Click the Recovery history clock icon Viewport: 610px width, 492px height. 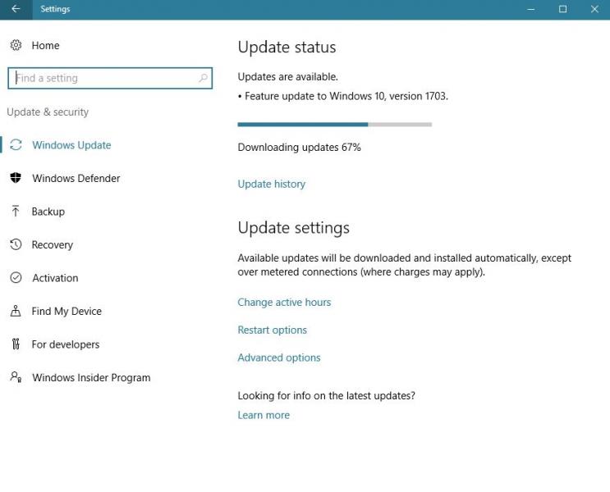16,244
